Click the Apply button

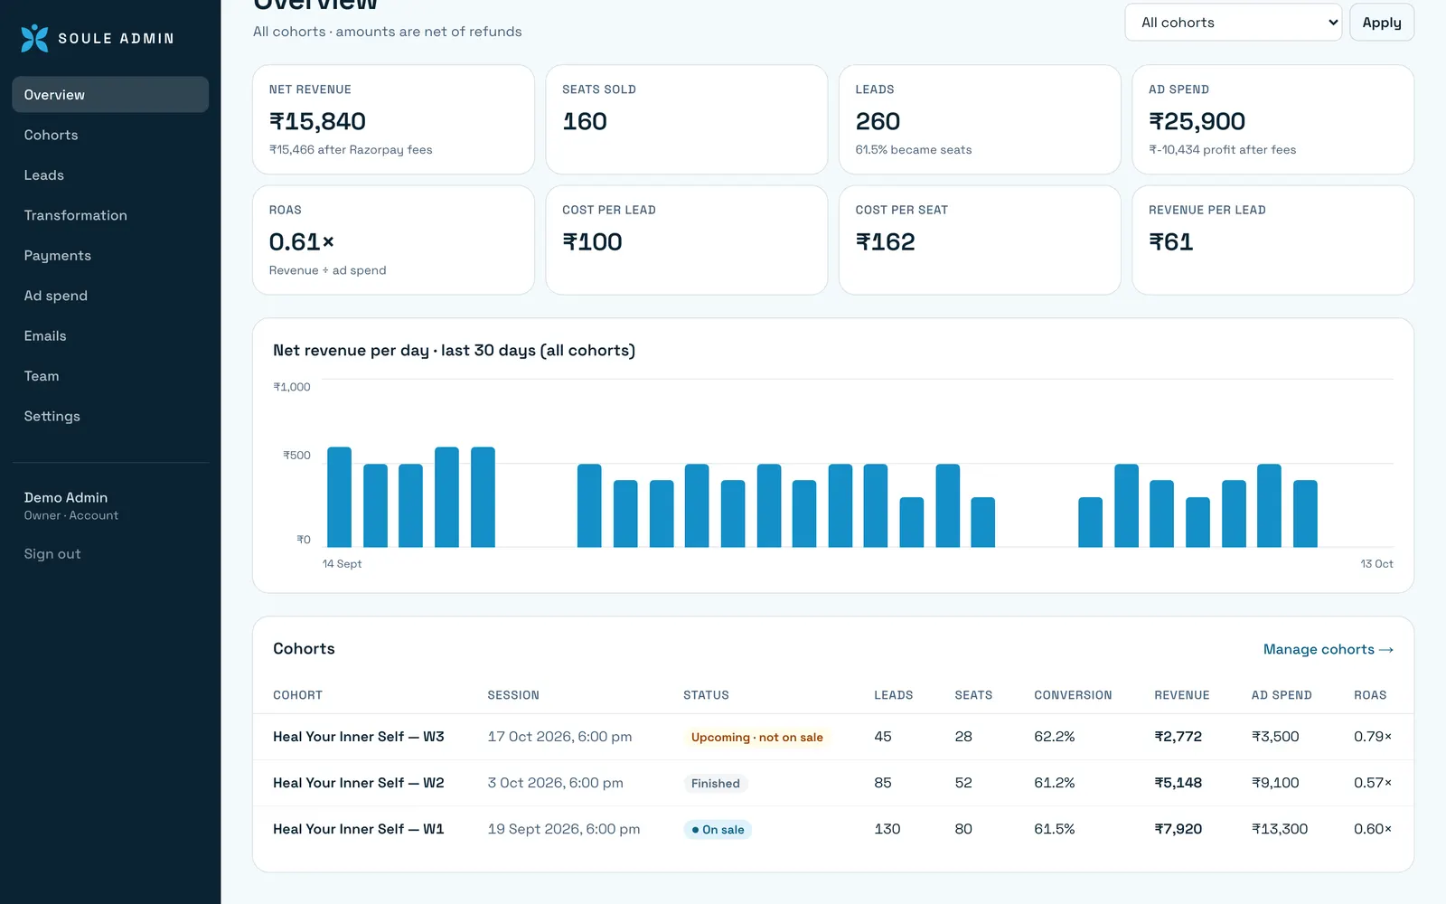point(1381,23)
